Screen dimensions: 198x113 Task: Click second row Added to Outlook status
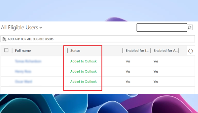tap(83, 71)
